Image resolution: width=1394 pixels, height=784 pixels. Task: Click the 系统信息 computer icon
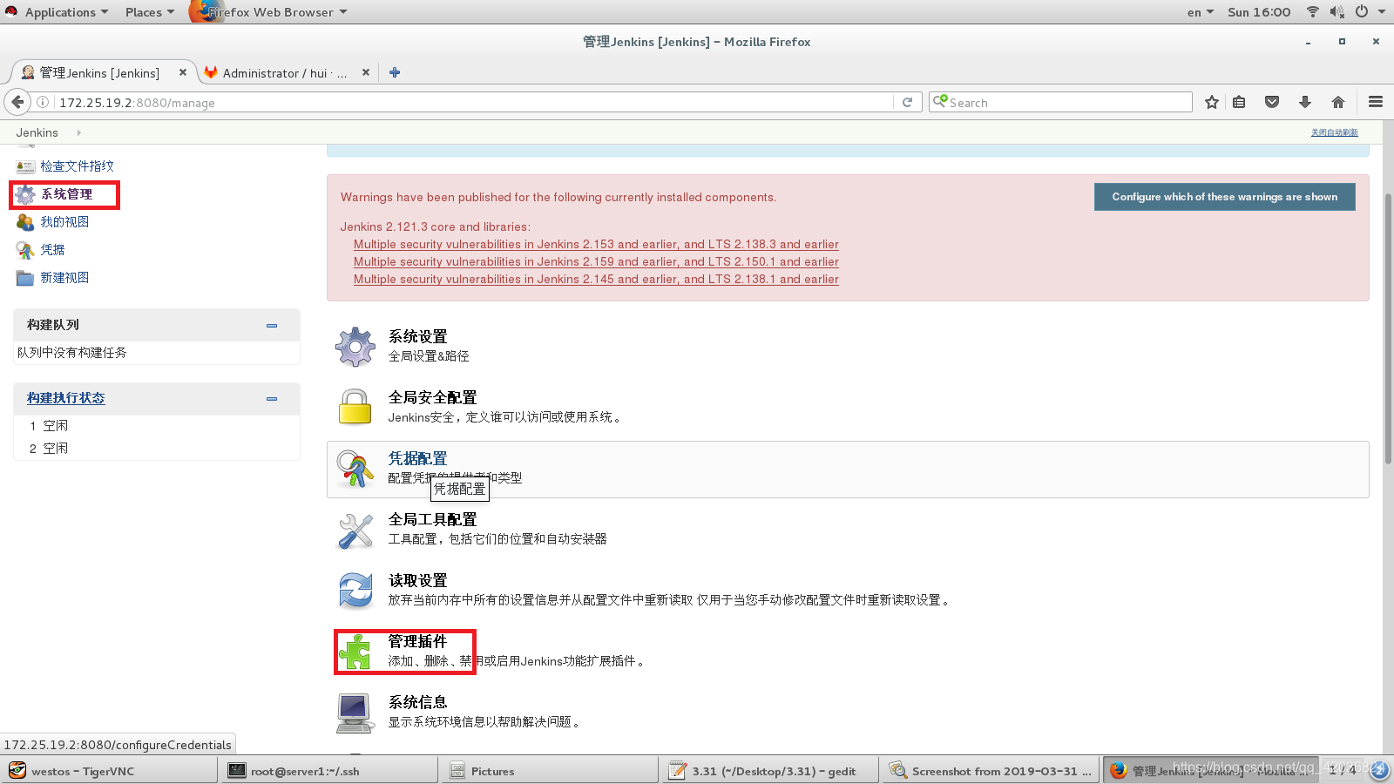click(355, 713)
